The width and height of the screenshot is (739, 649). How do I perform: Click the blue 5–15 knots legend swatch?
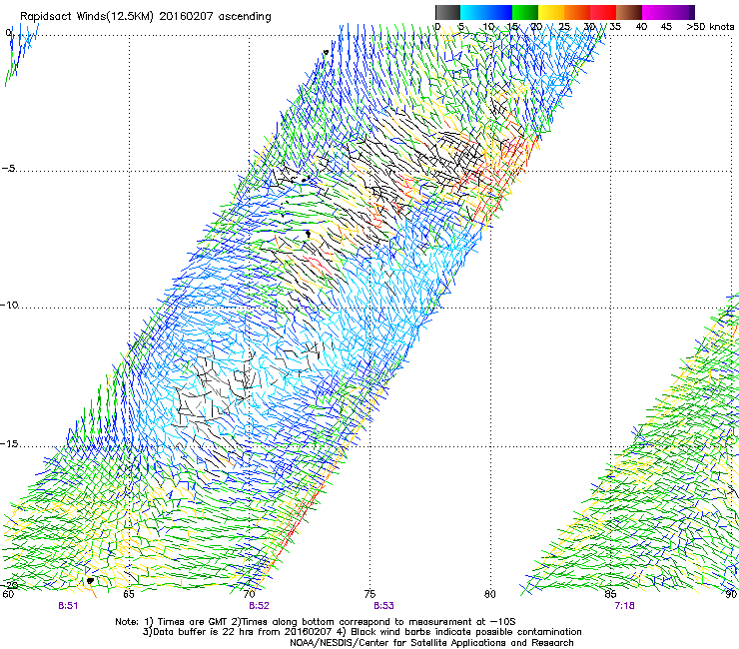486,12
